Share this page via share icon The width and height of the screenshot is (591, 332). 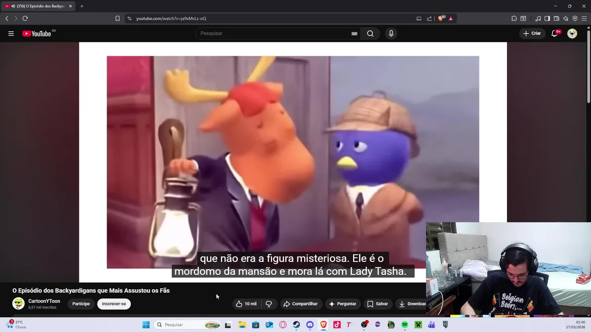[x=429, y=18]
